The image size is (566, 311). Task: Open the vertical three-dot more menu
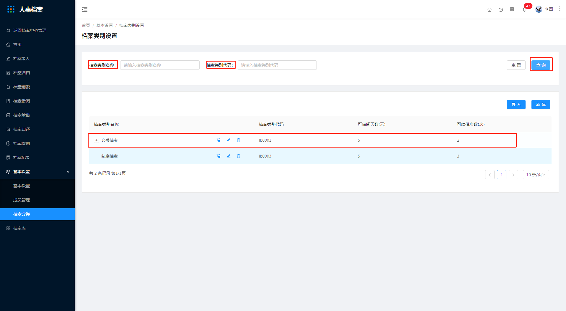coord(560,9)
